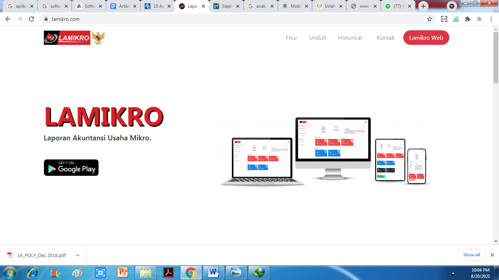Click the page's vertical scrollbar thumb

pyautogui.click(x=496, y=57)
